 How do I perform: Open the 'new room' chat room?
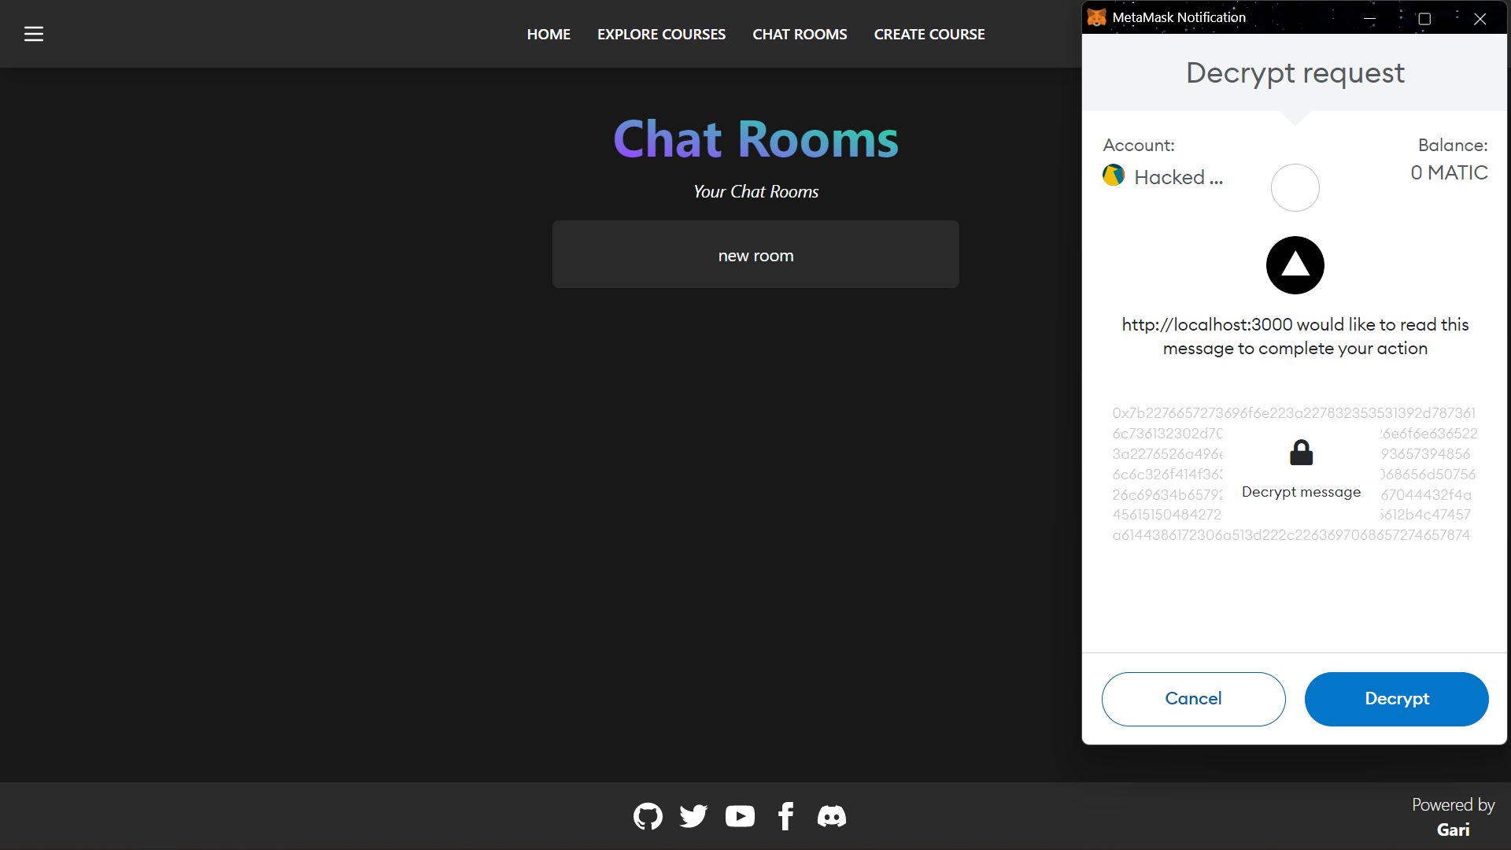tap(755, 254)
